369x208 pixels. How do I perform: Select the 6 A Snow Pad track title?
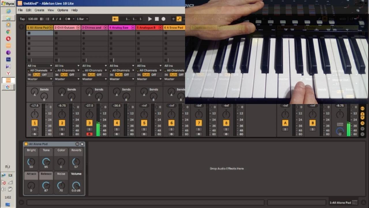(x=174, y=28)
